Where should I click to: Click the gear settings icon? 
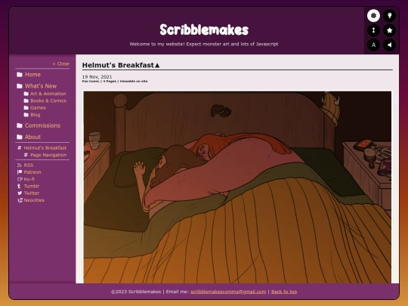tap(373, 16)
